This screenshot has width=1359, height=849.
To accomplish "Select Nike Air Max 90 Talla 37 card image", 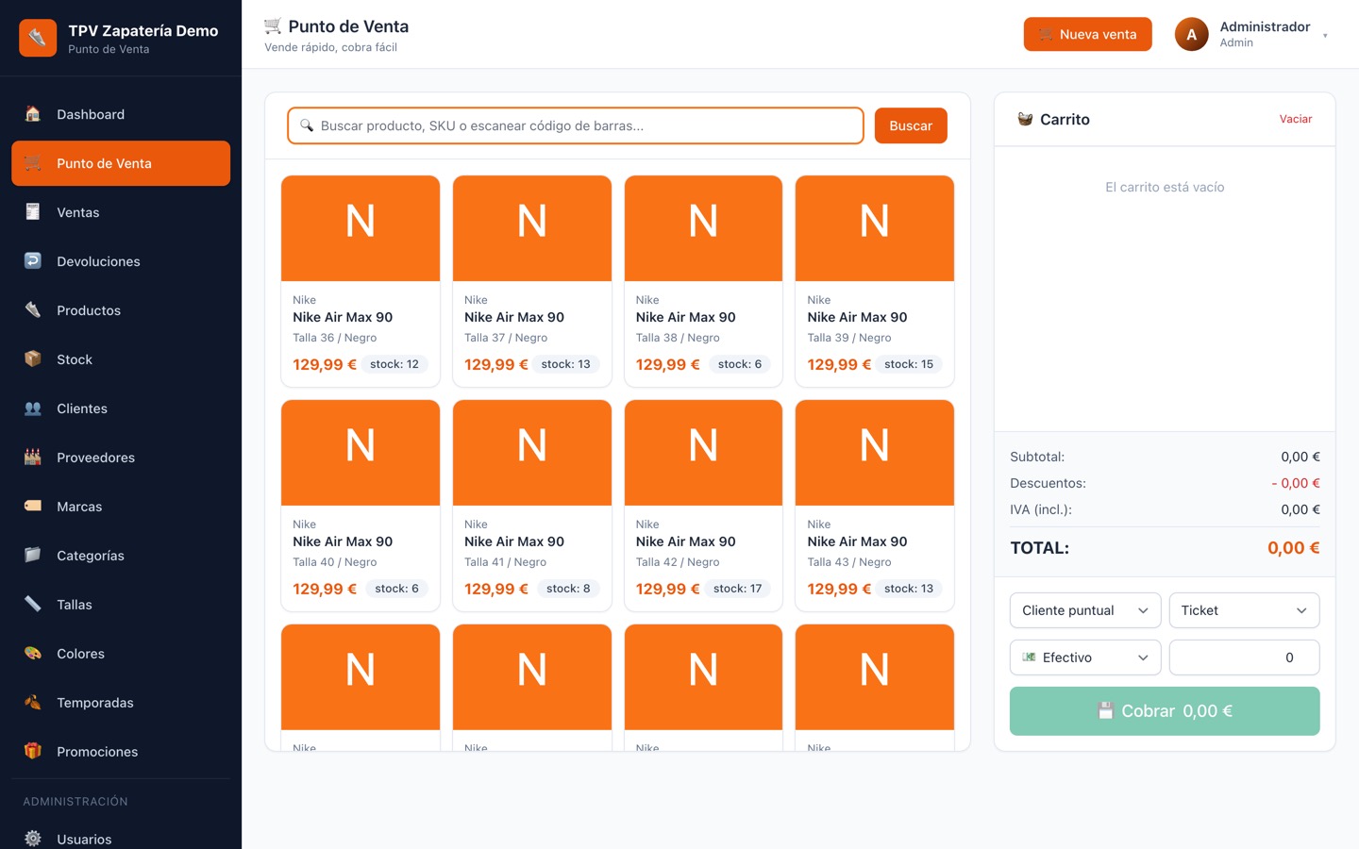I will pos(532,228).
